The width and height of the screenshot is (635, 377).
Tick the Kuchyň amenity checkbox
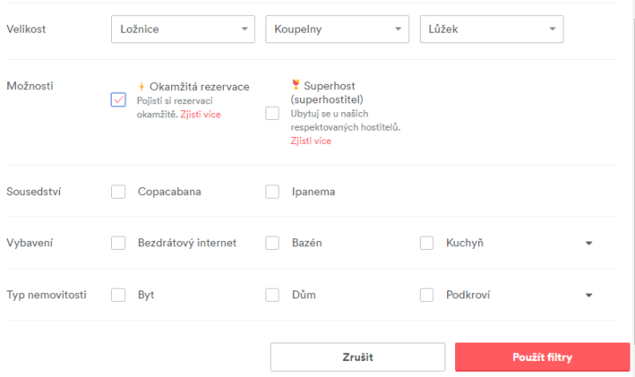coord(427,243)
